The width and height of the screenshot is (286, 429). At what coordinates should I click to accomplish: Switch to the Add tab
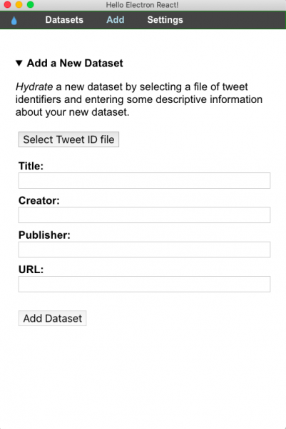(x=115, y=20)
